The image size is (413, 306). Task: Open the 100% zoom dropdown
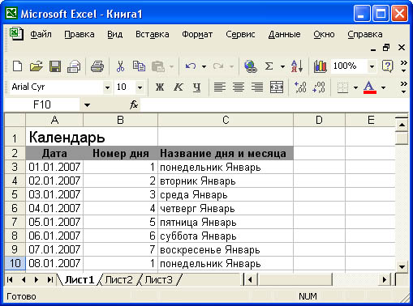click(x=372, y=66)
